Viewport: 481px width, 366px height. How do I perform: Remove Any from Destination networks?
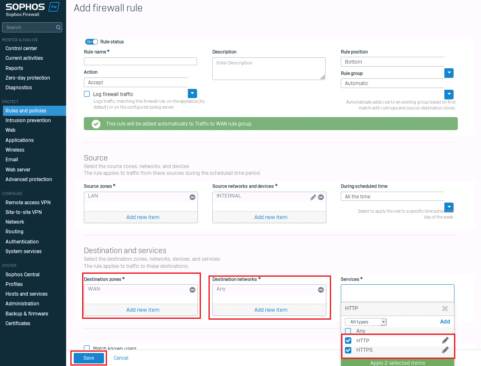click(x=321, y=290)
